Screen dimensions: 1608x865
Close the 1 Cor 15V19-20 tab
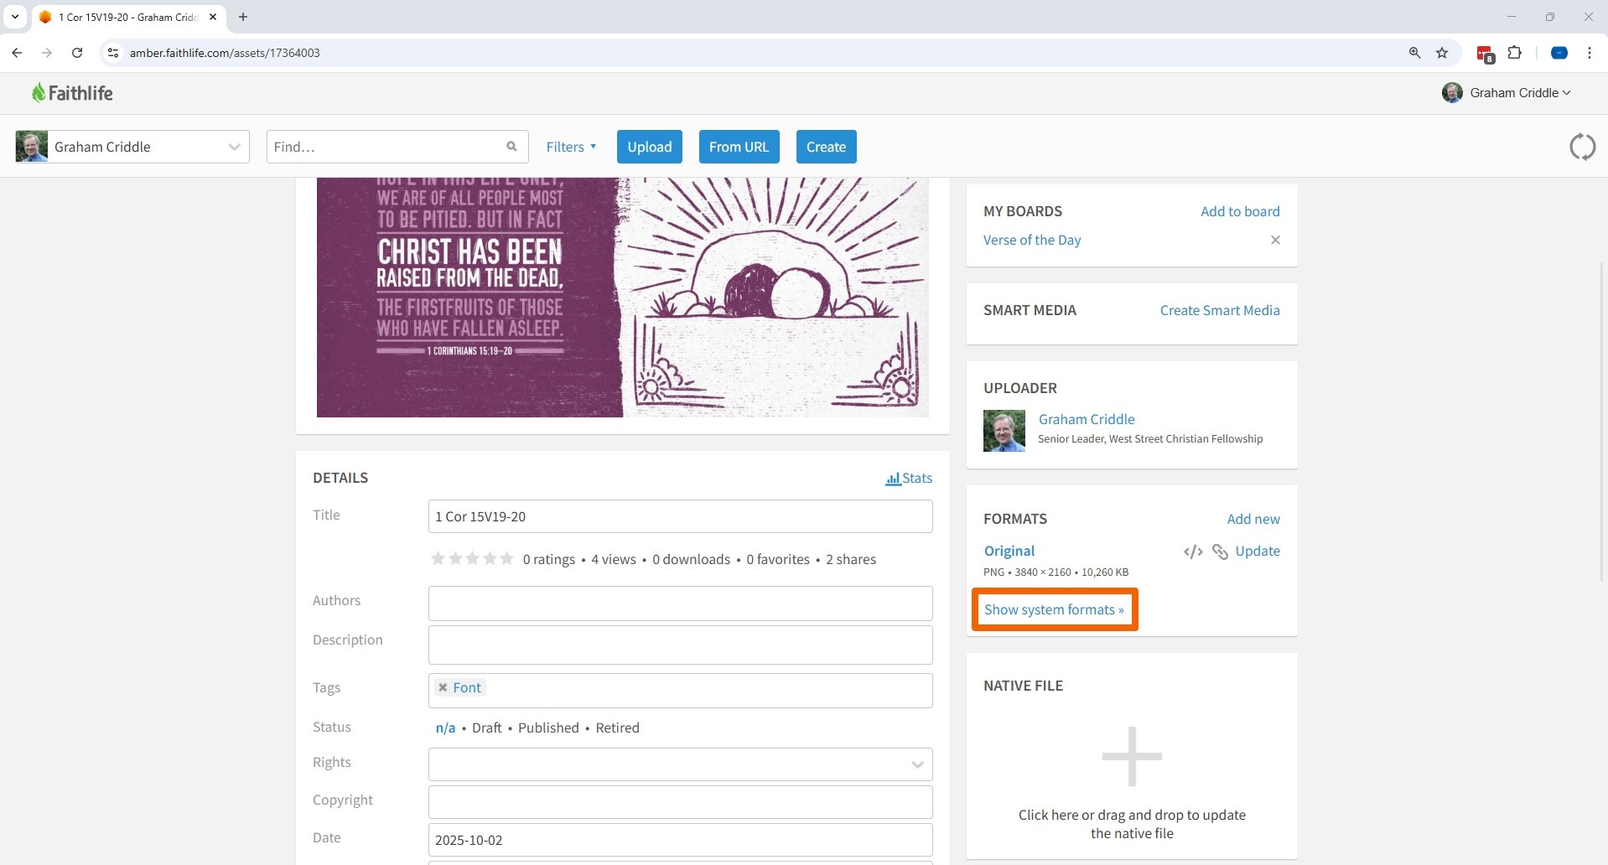tap(213, 17)
